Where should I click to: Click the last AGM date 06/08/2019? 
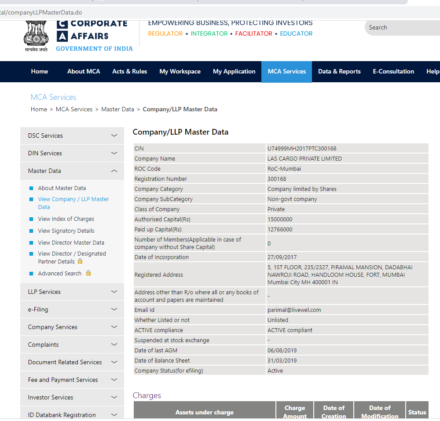point(282,350)
